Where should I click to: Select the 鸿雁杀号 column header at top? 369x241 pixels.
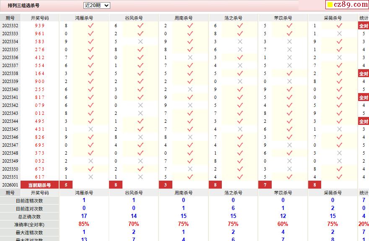(84, 18)
